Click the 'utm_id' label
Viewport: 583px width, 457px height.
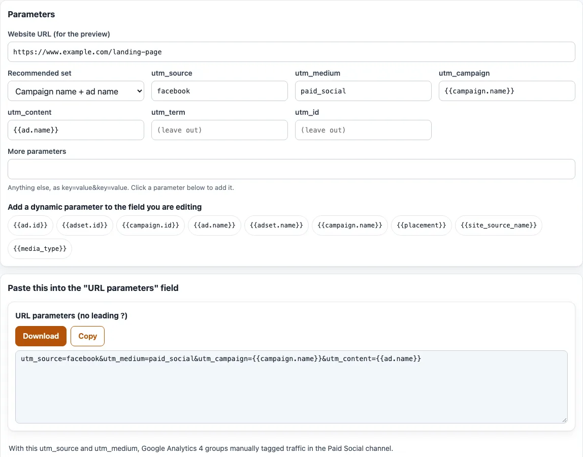pos(307,112)
